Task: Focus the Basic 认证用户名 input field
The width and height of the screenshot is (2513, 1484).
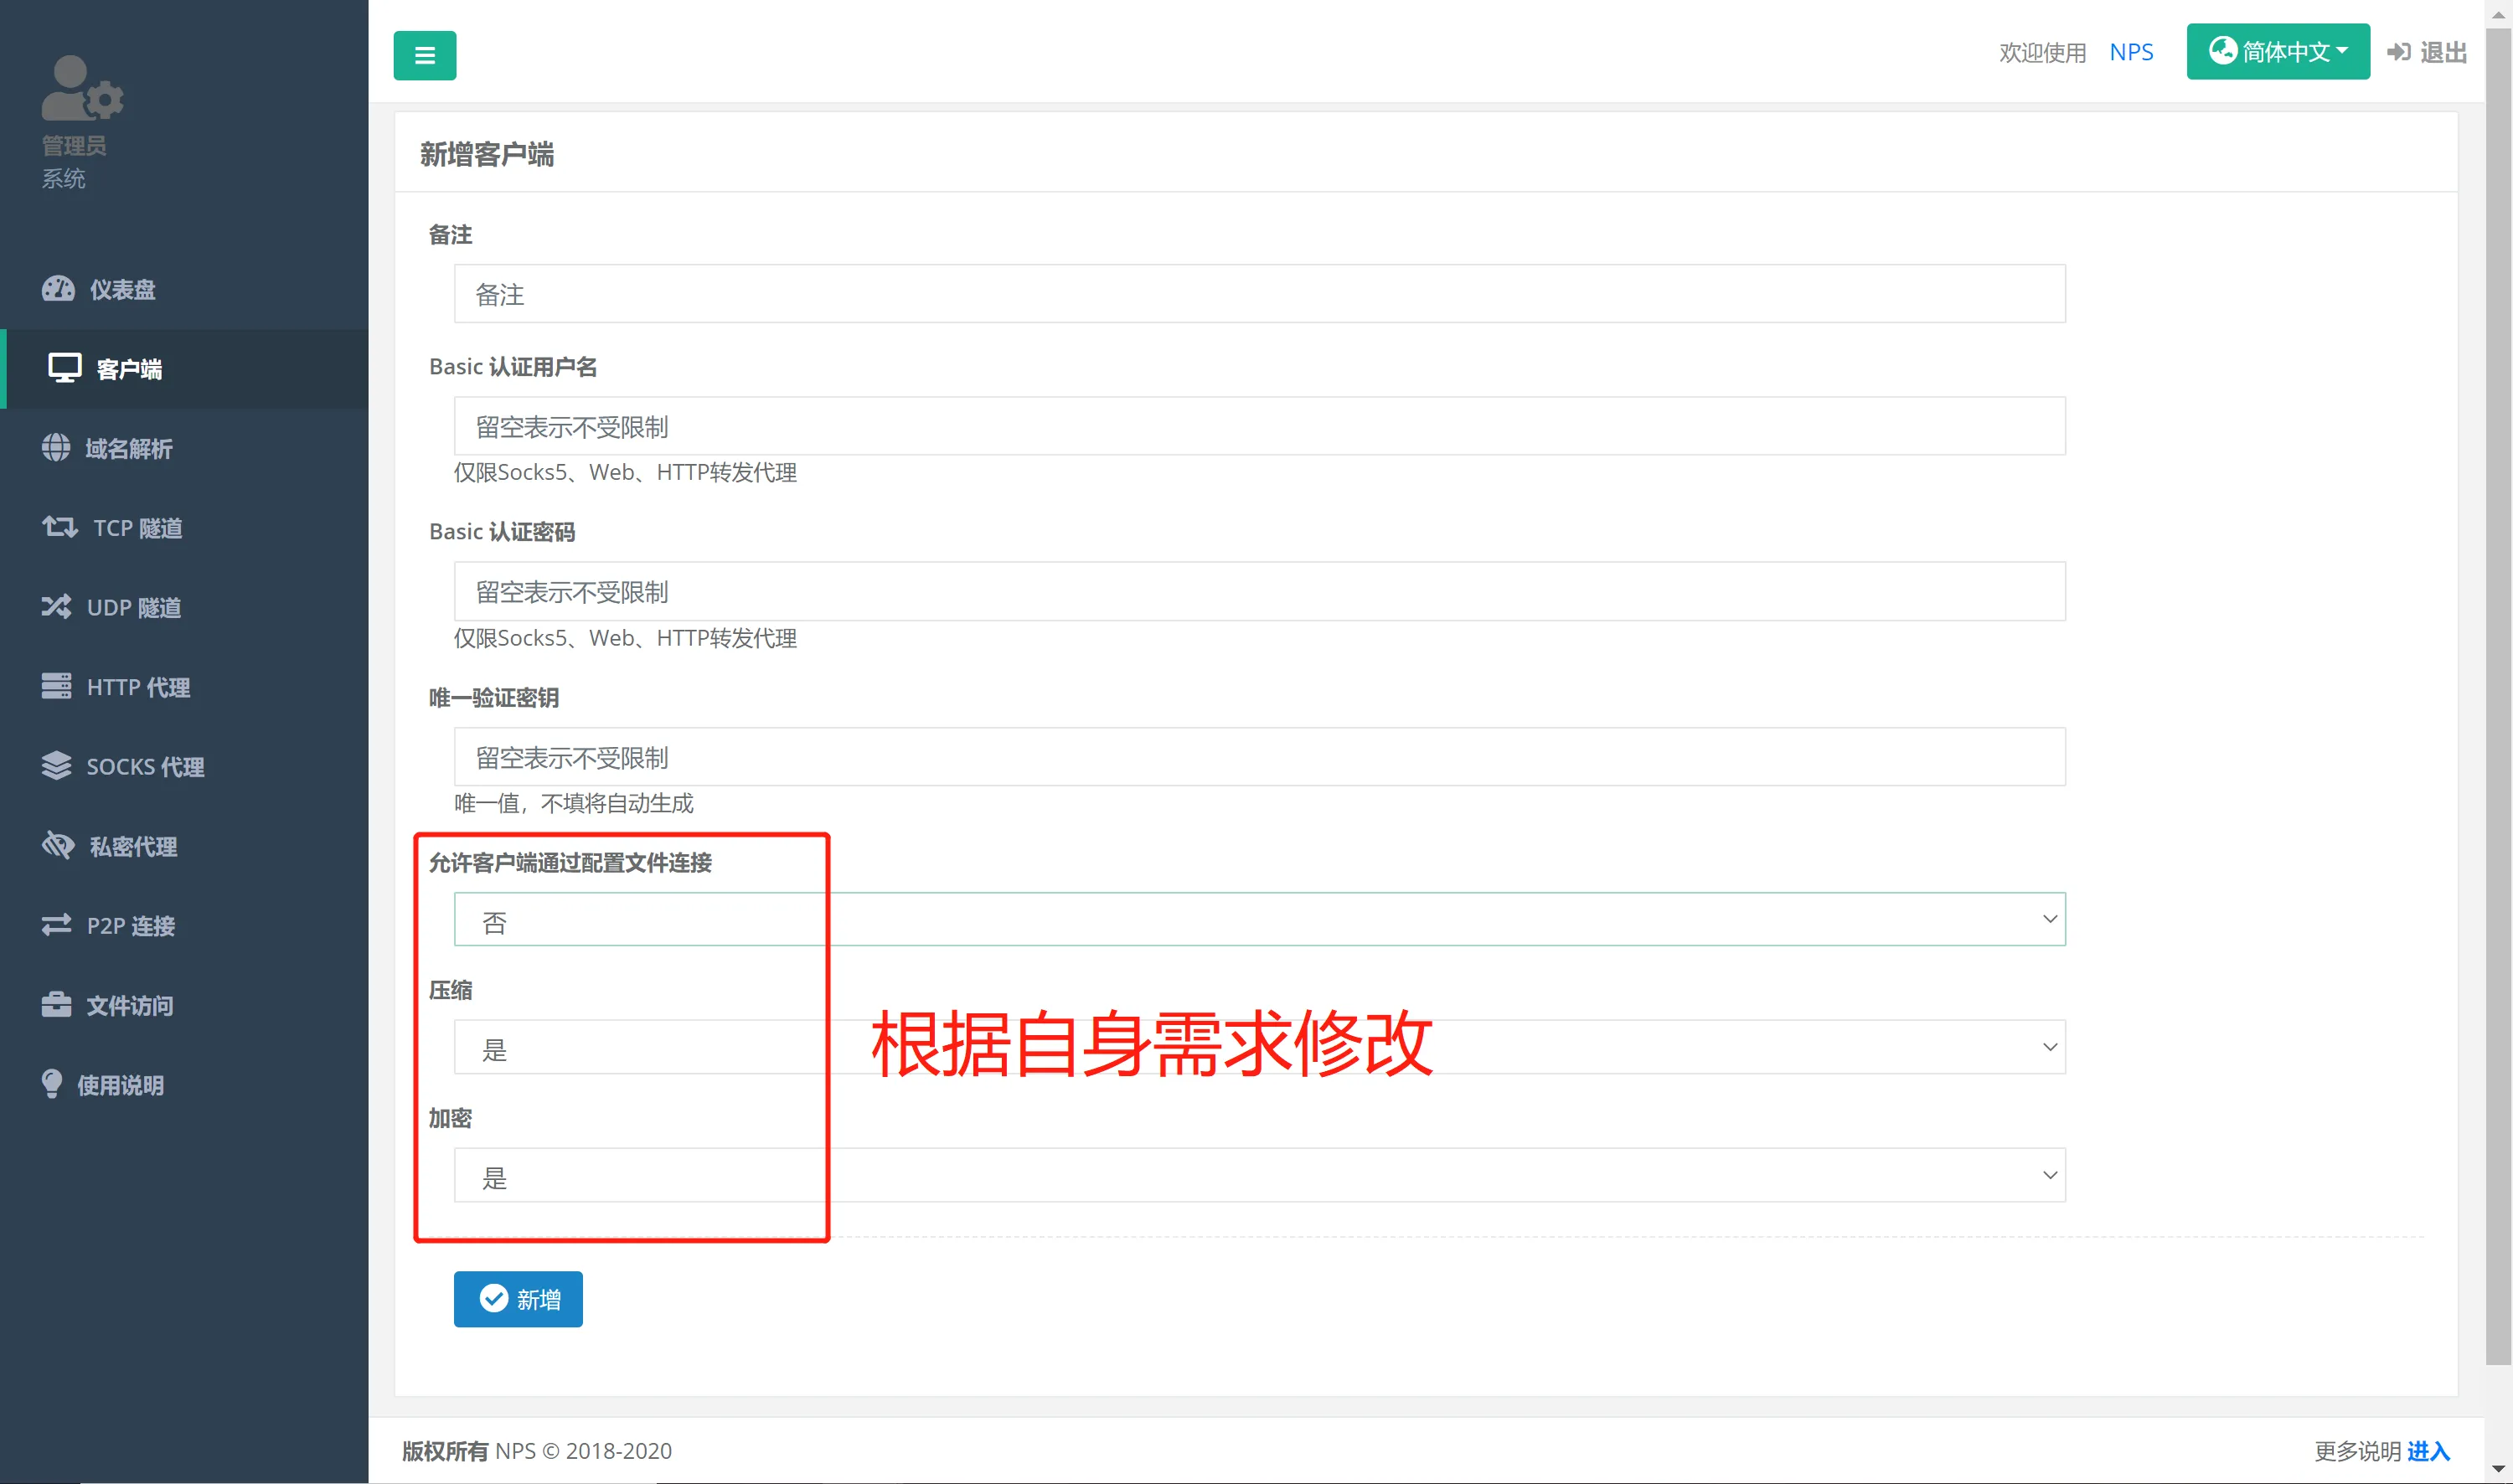Action: [x=1259, y=426]
